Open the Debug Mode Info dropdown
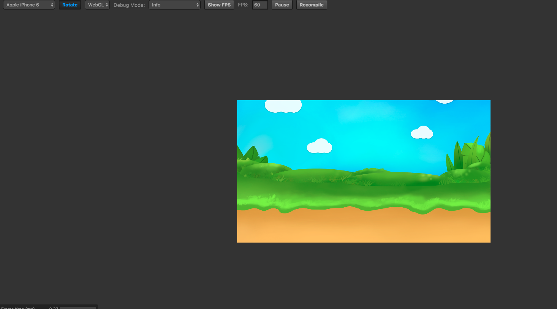The height and width of the screenshot is (309, 557). 174,5
